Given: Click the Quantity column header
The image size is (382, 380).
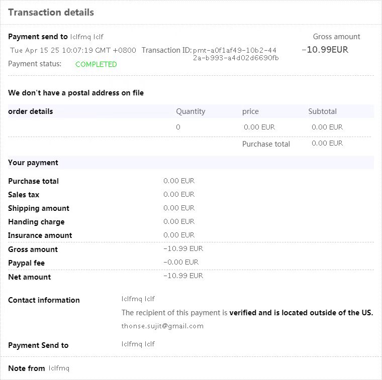Looking at the screenshot, I should click(x=190, y=111).
